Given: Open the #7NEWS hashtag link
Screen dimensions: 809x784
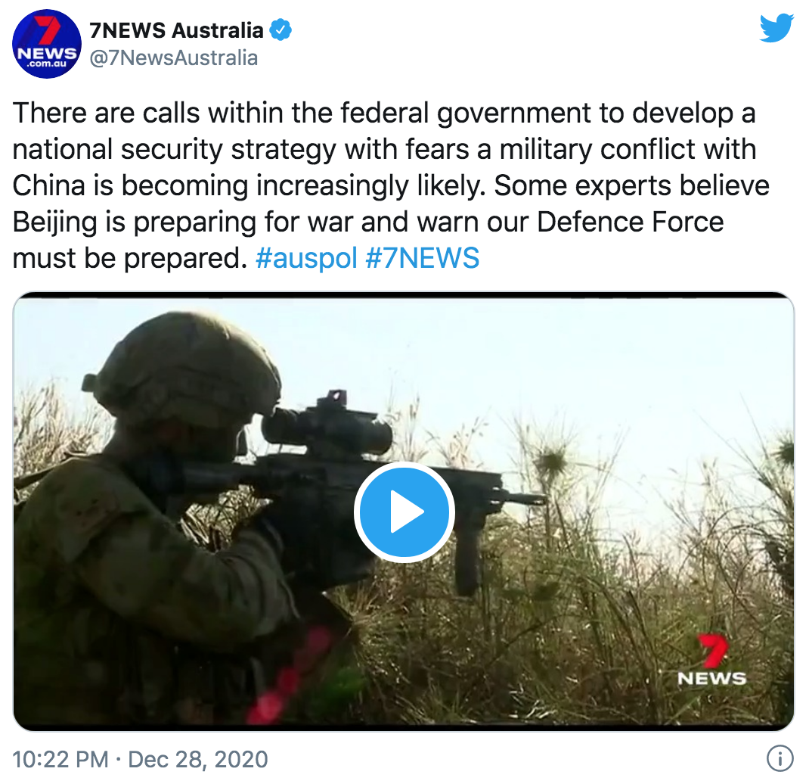Looking at the screenshot, I should point(423,258).
